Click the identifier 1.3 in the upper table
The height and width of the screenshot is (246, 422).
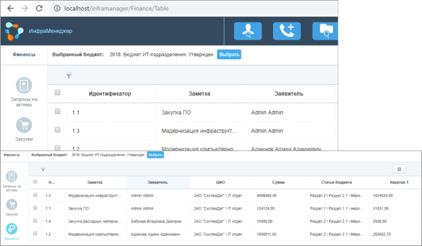(x=76, y=131)
